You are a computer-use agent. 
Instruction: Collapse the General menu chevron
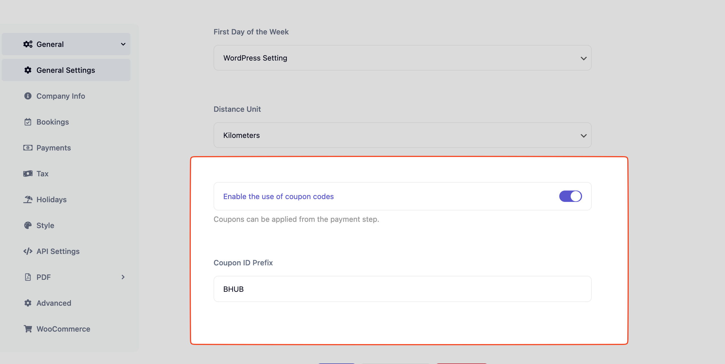[x=123, y=44]
